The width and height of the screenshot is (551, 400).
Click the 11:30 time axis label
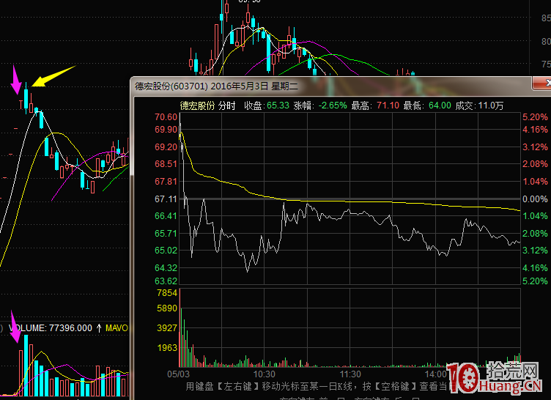350,374
